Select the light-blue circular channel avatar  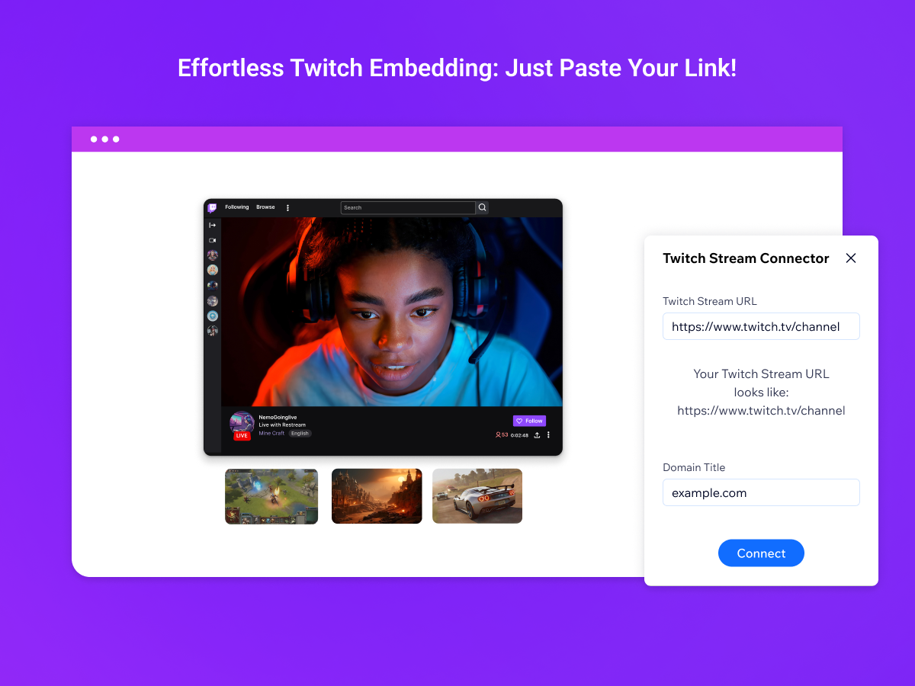pos(213,316)
